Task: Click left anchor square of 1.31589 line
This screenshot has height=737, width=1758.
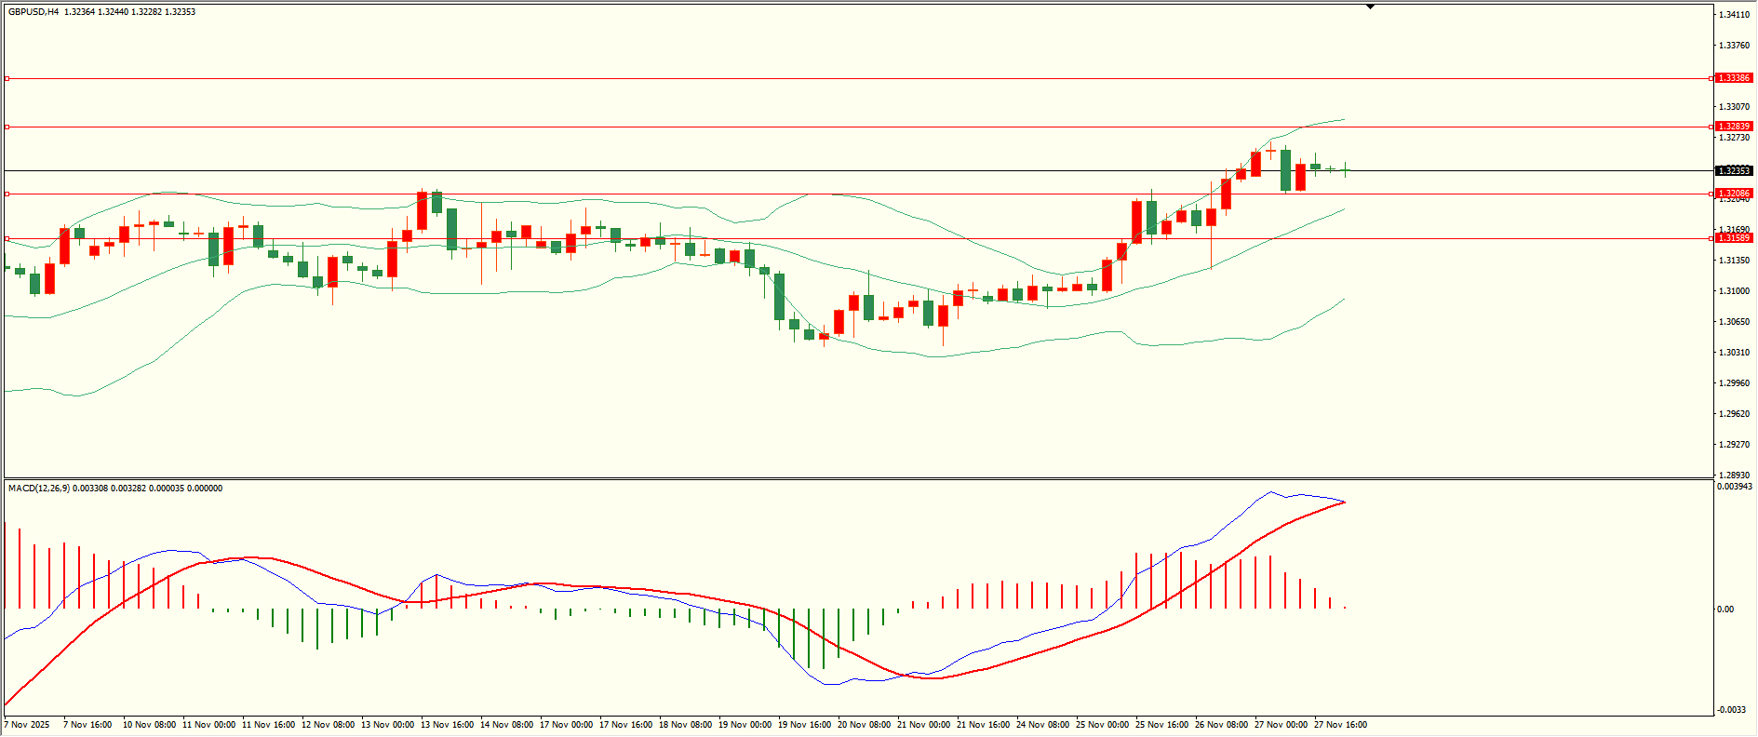Action: (7, 239)
